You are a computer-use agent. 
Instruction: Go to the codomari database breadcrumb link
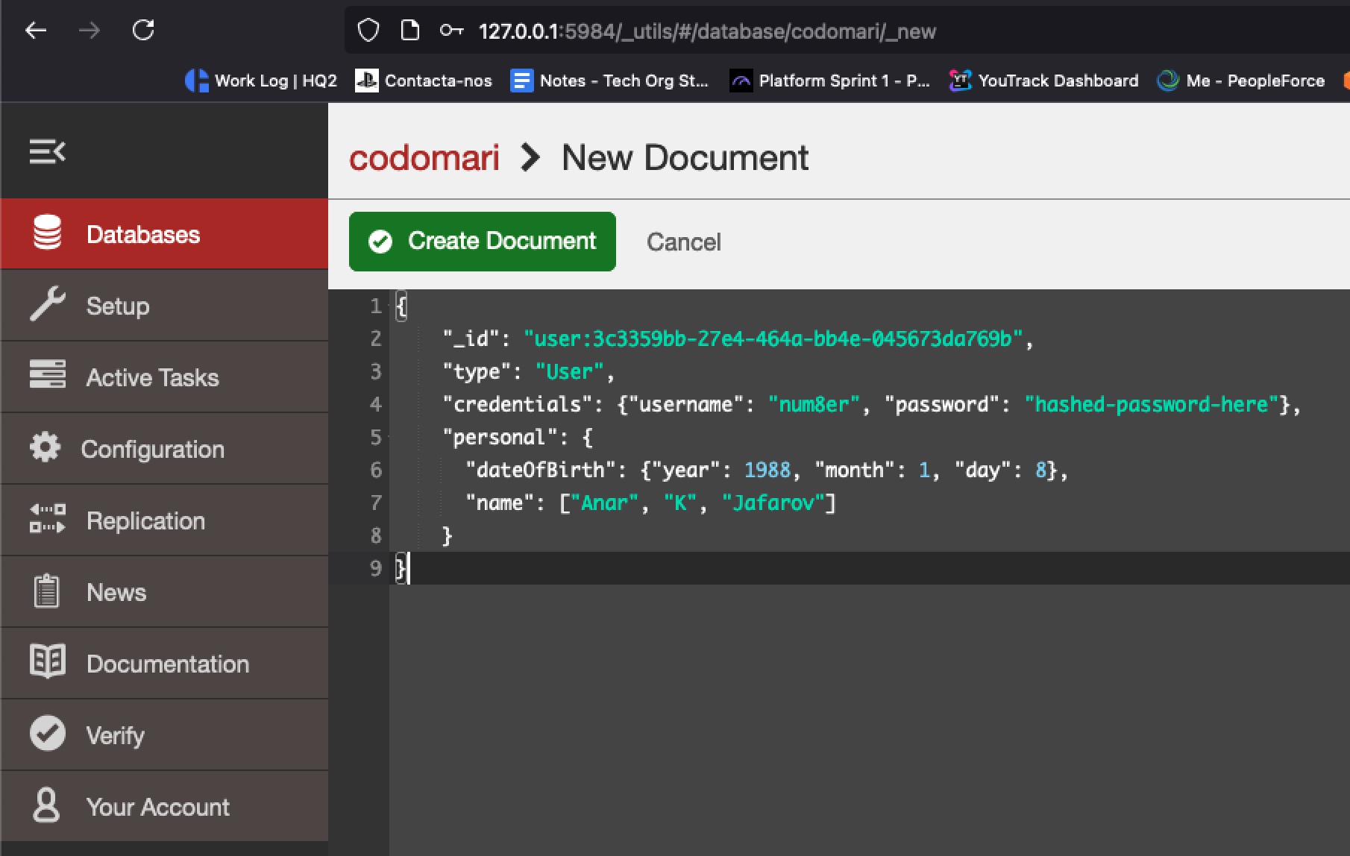pos(424,157)
